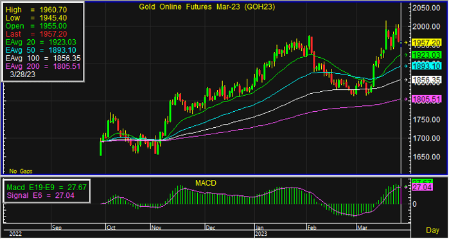Image resolution: width=449 pixels, height=239 pixels.
Task: Click the cyan 1893.10 EAvg 50 price tag
Action: click(427, 66)
